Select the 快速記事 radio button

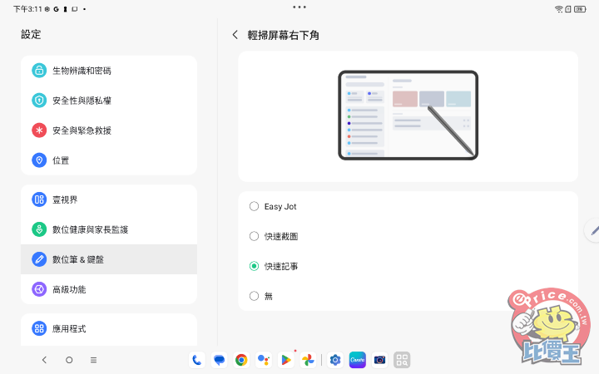(254, 266)
